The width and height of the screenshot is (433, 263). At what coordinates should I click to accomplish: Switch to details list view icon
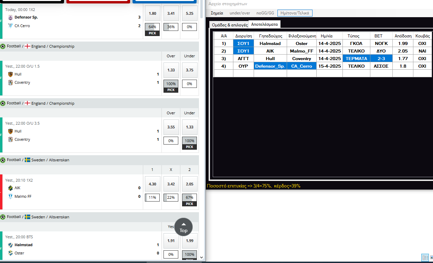click(425, 257)
